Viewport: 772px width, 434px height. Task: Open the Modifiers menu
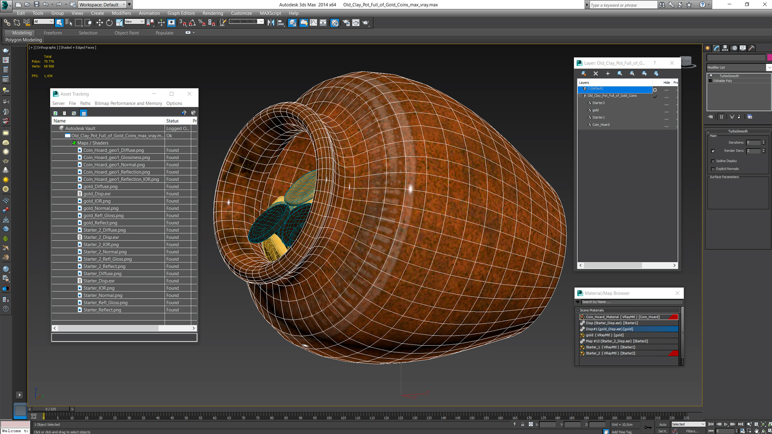[121, 13]
